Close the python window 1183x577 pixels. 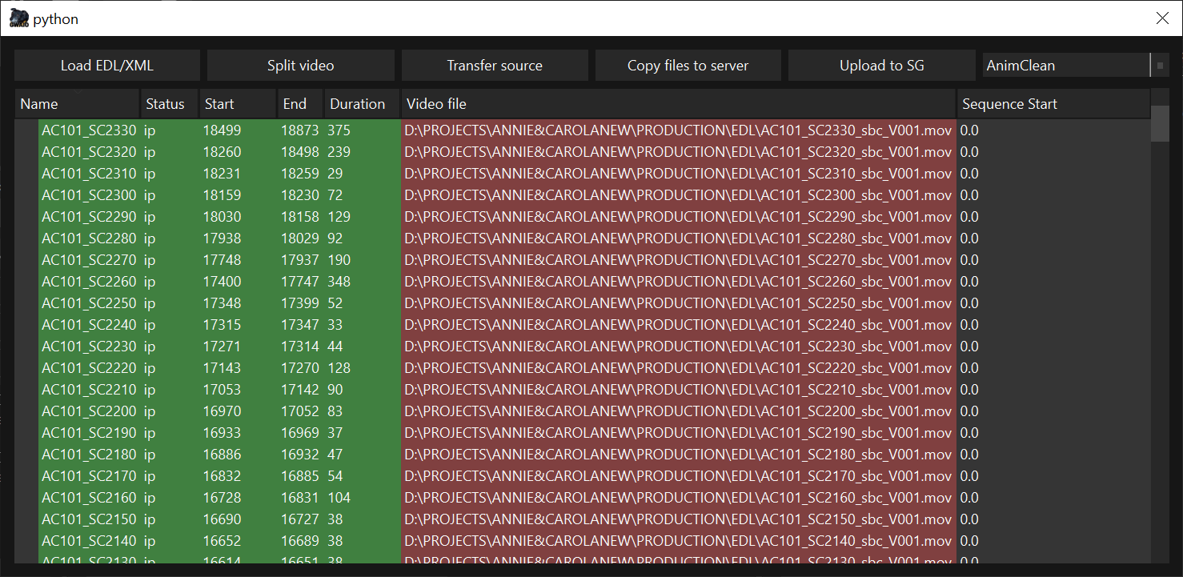click(1162, 18)
